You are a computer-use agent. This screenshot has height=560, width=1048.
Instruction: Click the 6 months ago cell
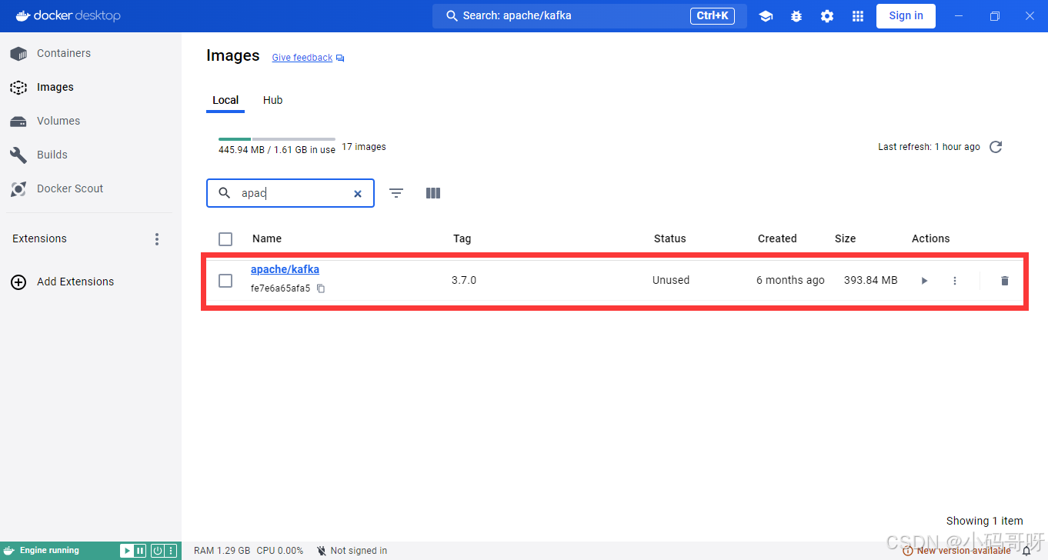pyautogui.click(x=790, y=280)
